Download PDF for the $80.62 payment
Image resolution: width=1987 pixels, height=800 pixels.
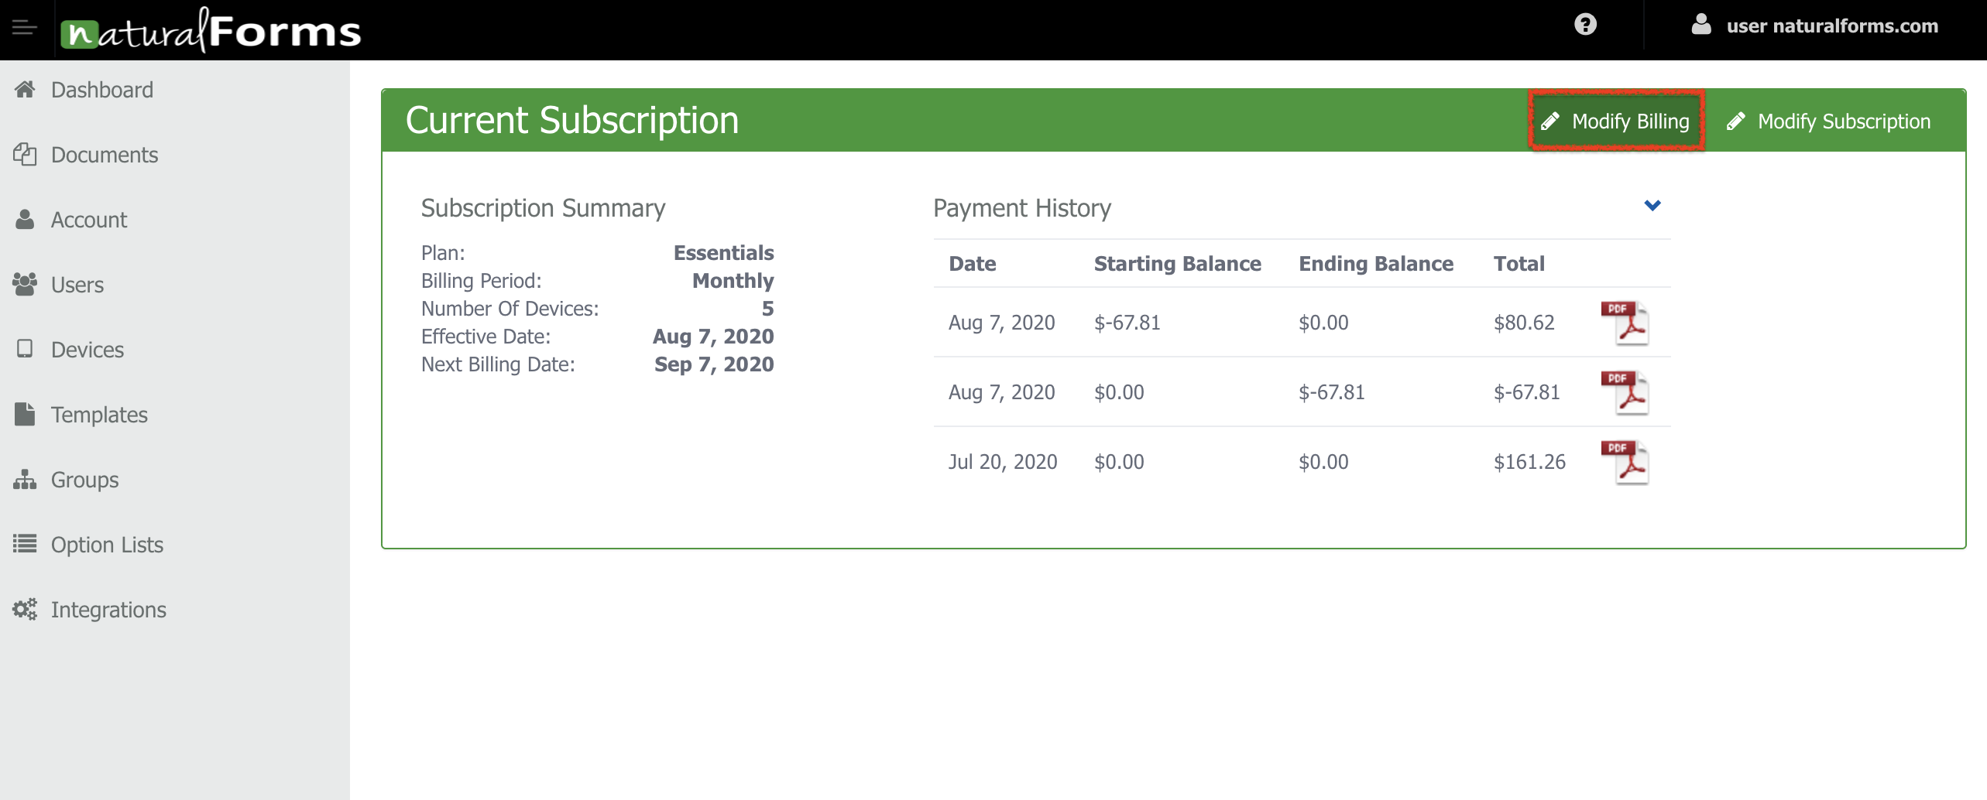point(1624,323)
